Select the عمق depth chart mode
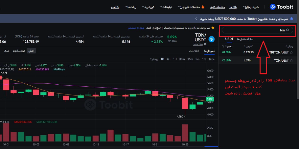The image size is (299, 149). (x=7, y=51)
